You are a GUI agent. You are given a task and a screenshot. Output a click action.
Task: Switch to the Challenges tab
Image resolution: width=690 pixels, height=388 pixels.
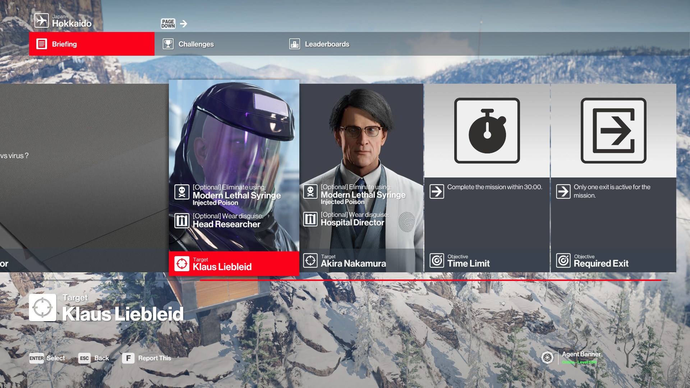coord(196,44)
